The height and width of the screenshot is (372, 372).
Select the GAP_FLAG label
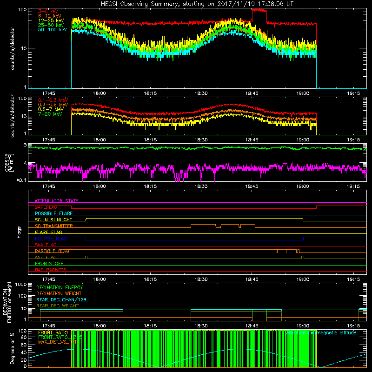46,207
